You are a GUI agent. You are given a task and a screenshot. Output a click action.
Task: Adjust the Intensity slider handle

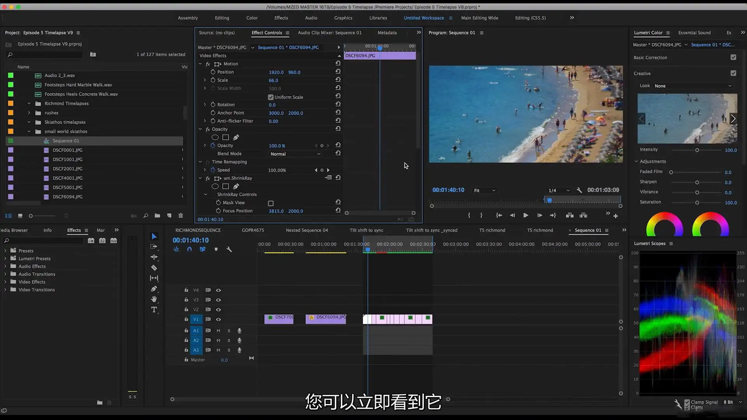697,150
